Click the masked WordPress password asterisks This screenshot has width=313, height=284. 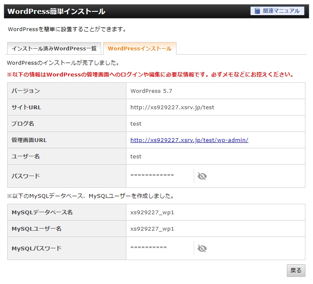coord(152,175)
